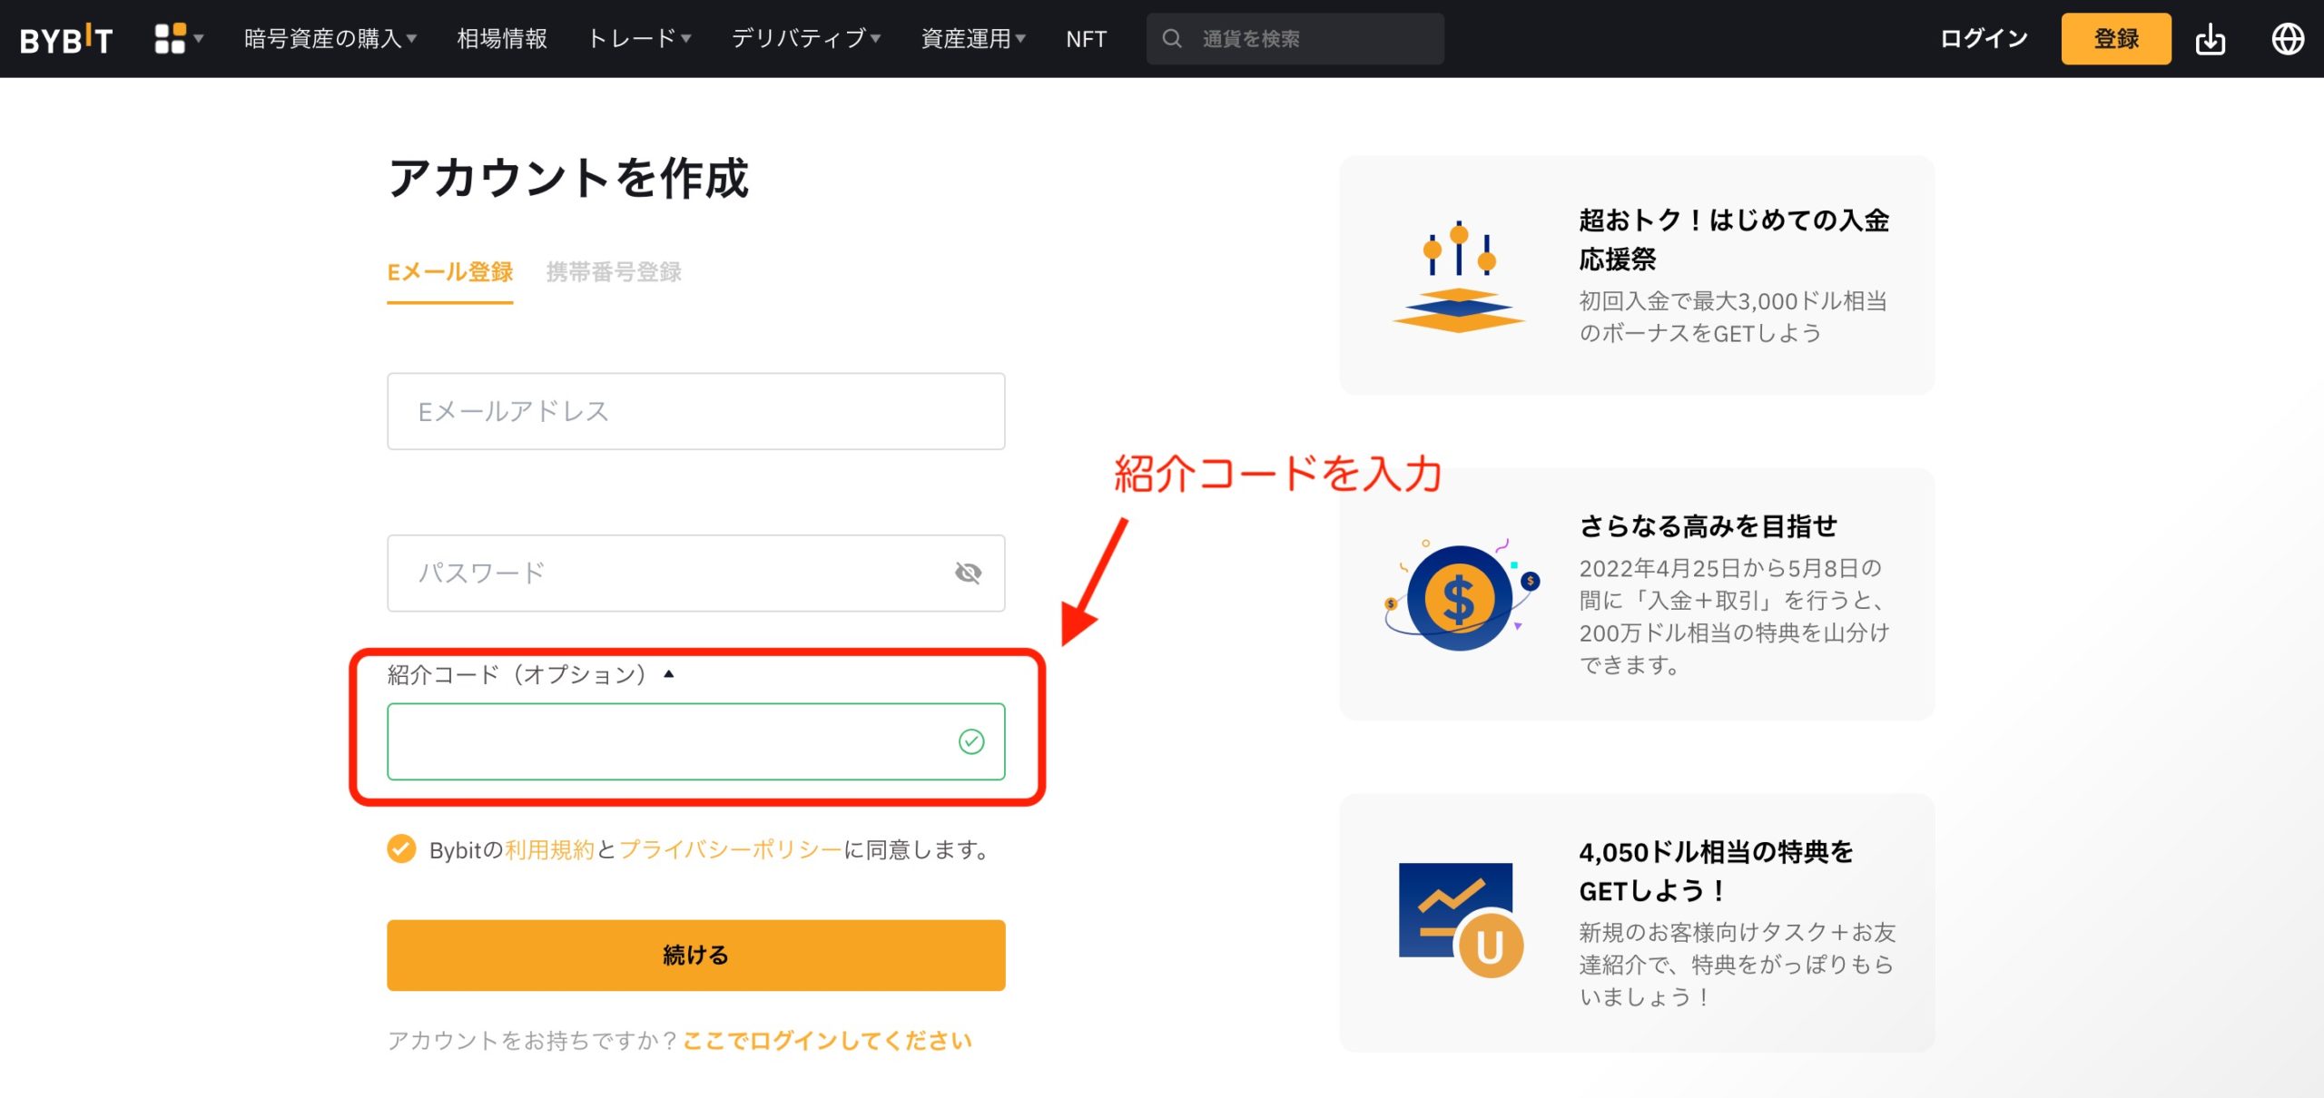The height and width of the screenshot is (1098, 2324).
Task: Click the chart and U coin illustration
Action: 1461,920
